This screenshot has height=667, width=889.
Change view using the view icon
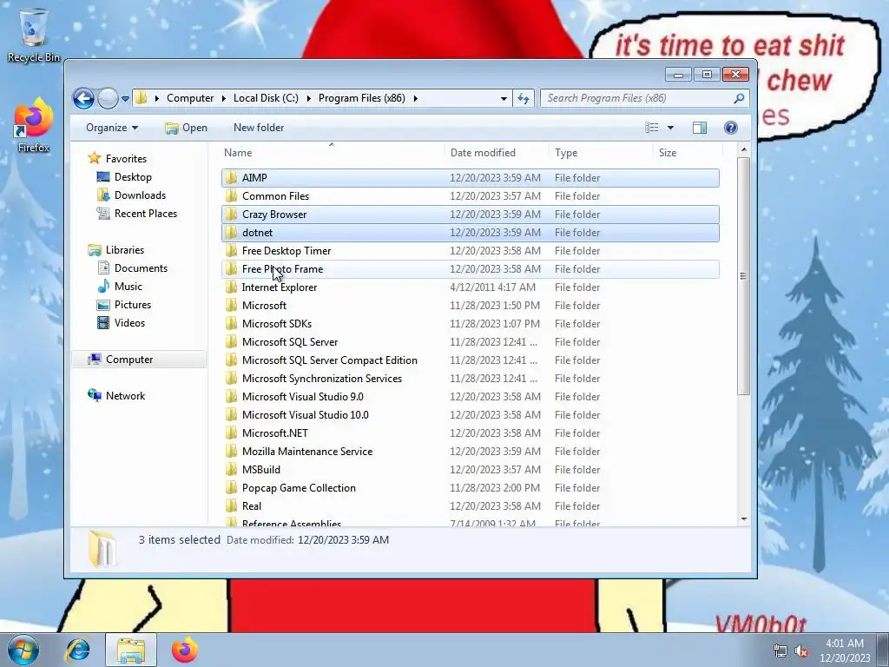[652, 128]
